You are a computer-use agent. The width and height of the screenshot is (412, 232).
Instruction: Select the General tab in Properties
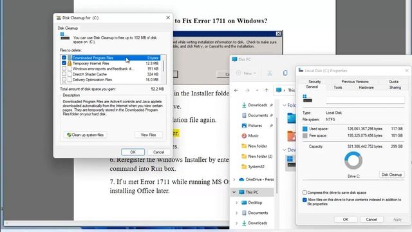point(312,87)
